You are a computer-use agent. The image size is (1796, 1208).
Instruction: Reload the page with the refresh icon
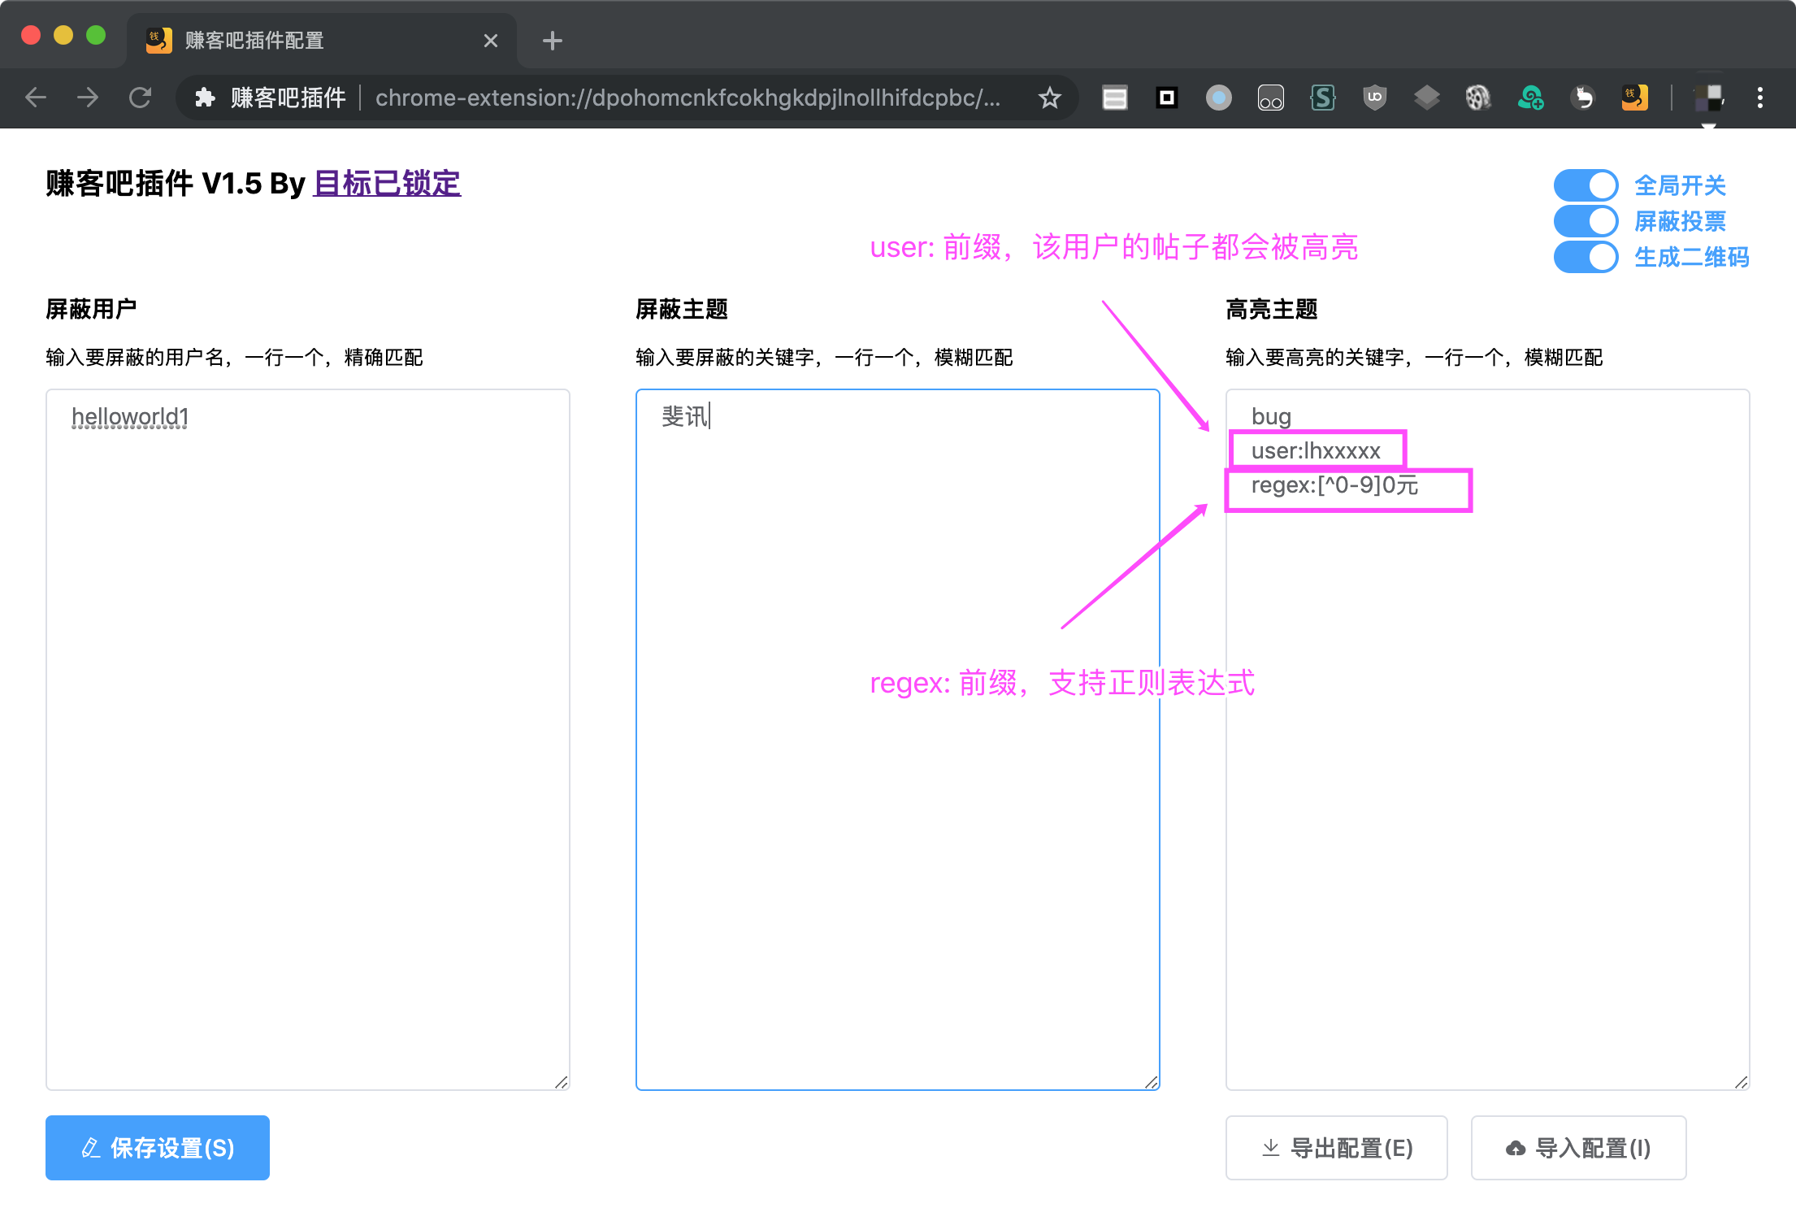pyautogui.click(x=140, y=98)
